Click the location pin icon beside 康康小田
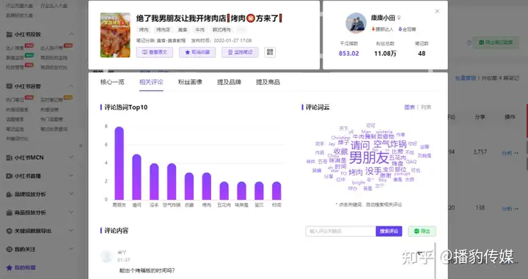528x279 pixels. (x=399, y=18)
